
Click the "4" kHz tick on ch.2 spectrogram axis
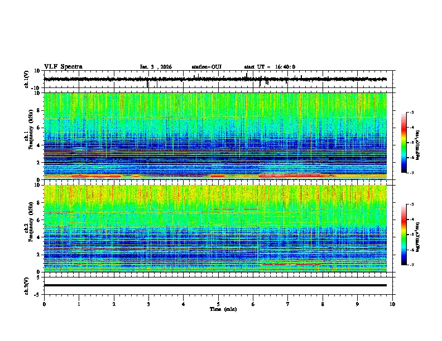pos(39,237)
